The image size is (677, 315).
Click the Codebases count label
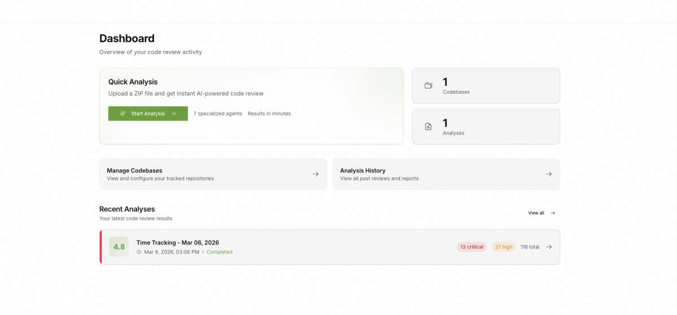click(456, 91)
